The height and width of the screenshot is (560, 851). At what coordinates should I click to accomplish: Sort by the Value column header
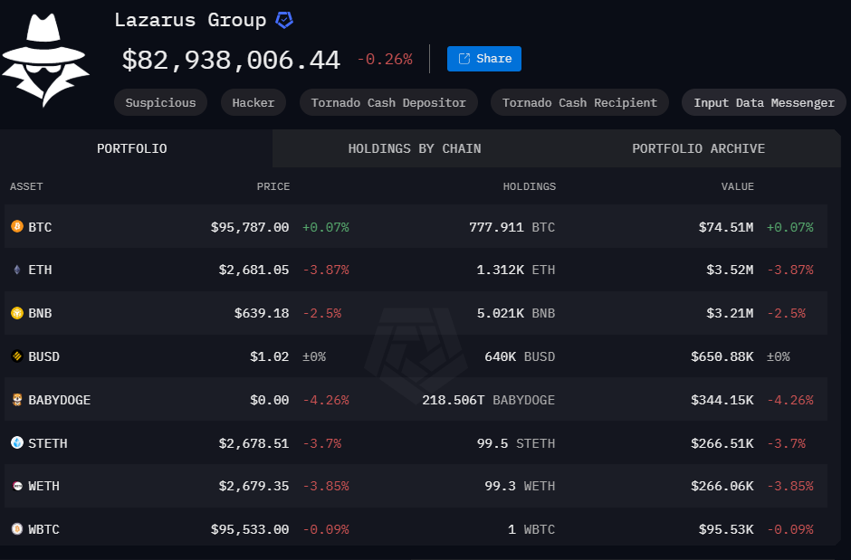click(737, 186)
